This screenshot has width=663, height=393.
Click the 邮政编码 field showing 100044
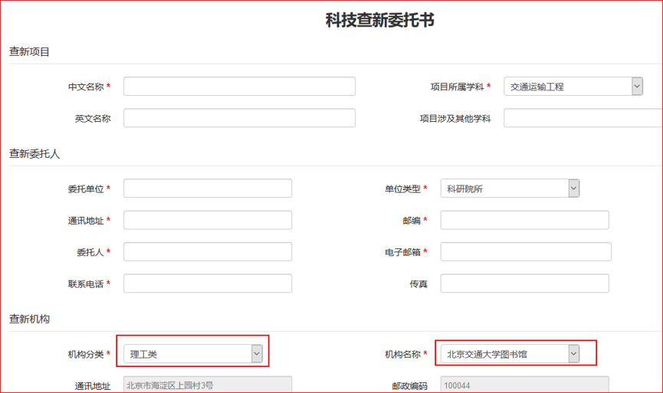tap(525, 385)
